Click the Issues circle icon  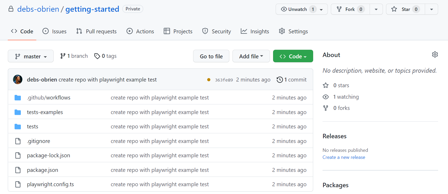pyautogui.click(x=46, y=31)
